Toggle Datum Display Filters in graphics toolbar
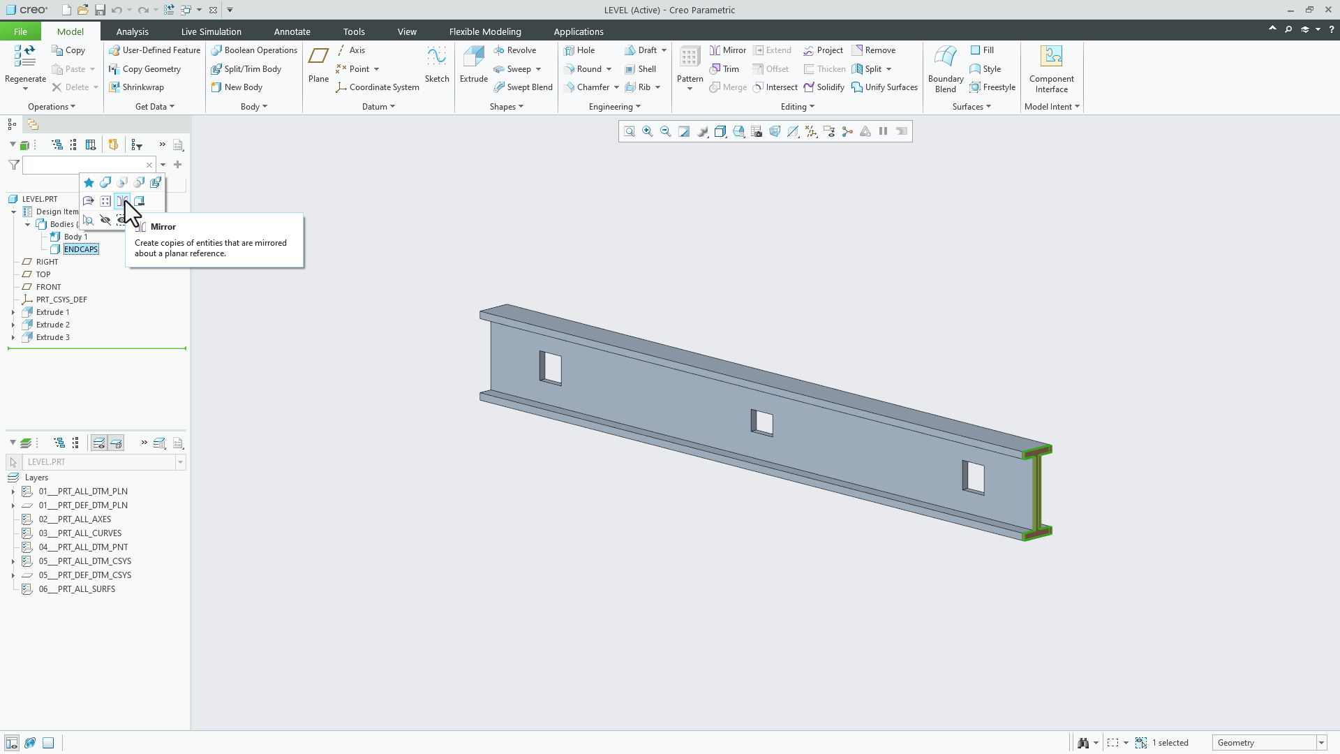The height and width of the screenshot is (754, 1340). 811,131
